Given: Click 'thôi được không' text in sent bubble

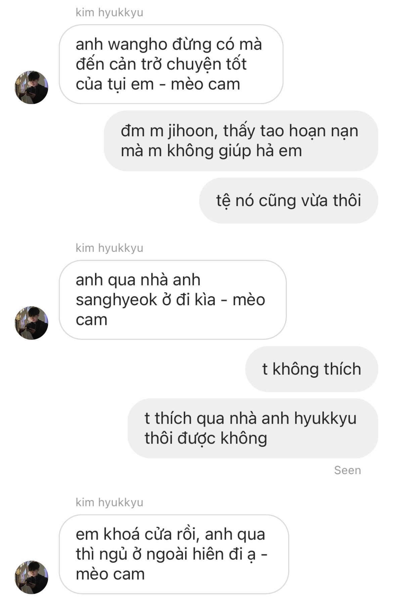Looking at the screenshot, I should point(206,438).
